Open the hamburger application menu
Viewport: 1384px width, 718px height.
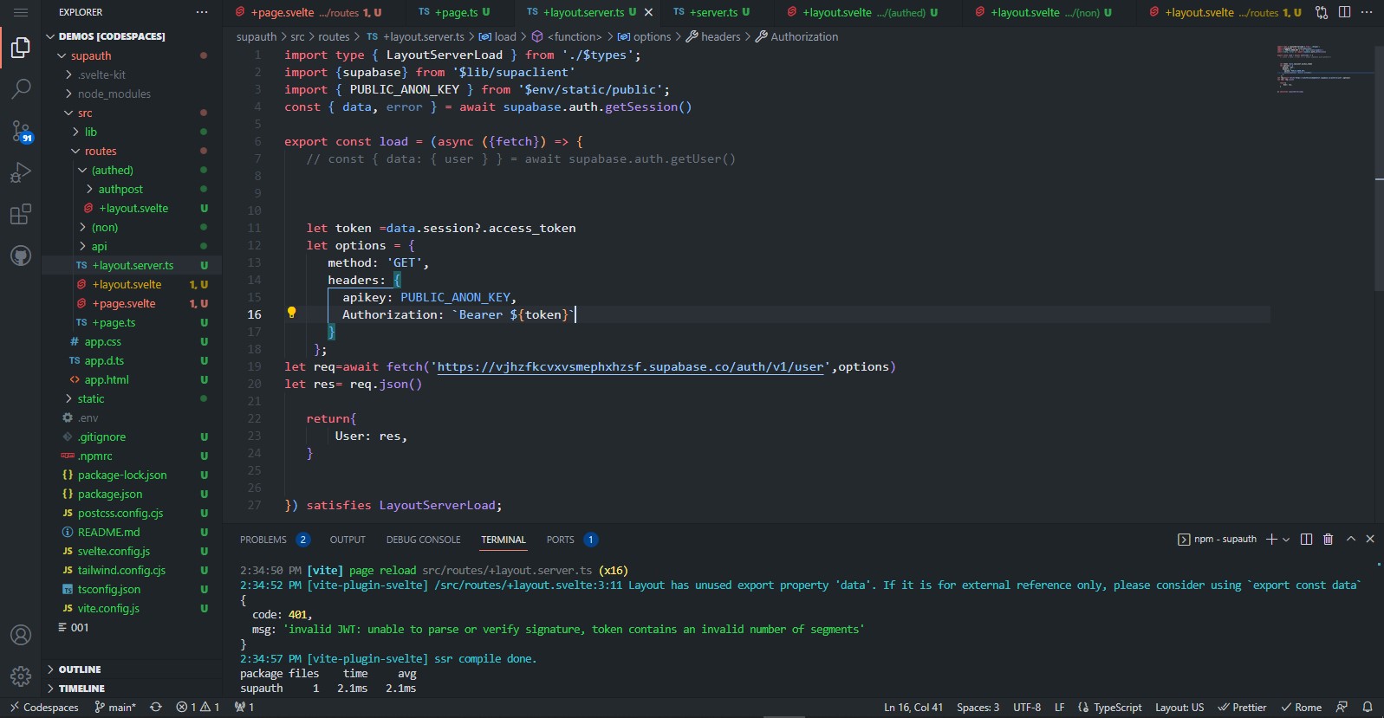21,12
